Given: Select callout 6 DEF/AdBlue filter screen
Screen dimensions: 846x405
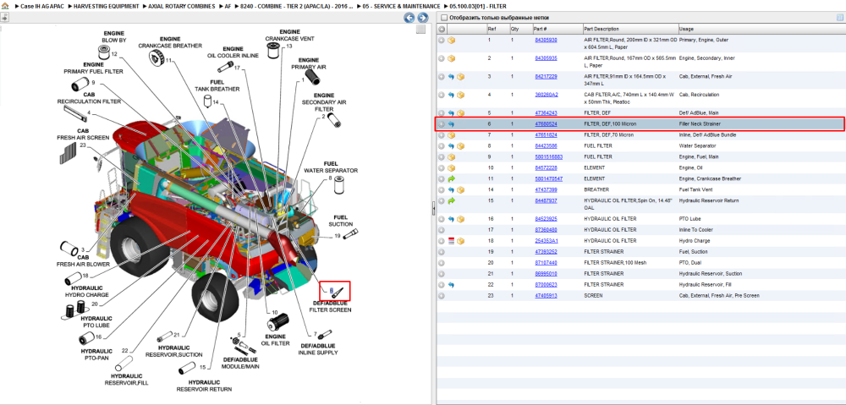Looking at the screenshot, I should [x=332, y=291].
